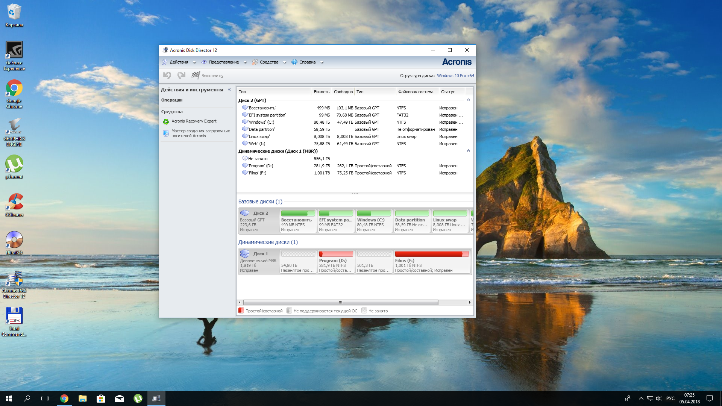The height and width of the screenshot is (406, 722).
Task: Open the Справка menu
Action: [x=307, y=62]
